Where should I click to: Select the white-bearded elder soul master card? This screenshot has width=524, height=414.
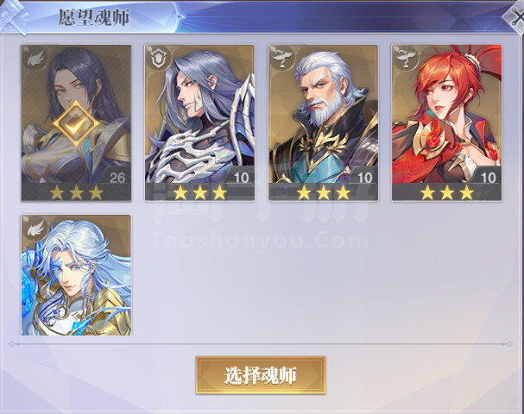(323, 123)
